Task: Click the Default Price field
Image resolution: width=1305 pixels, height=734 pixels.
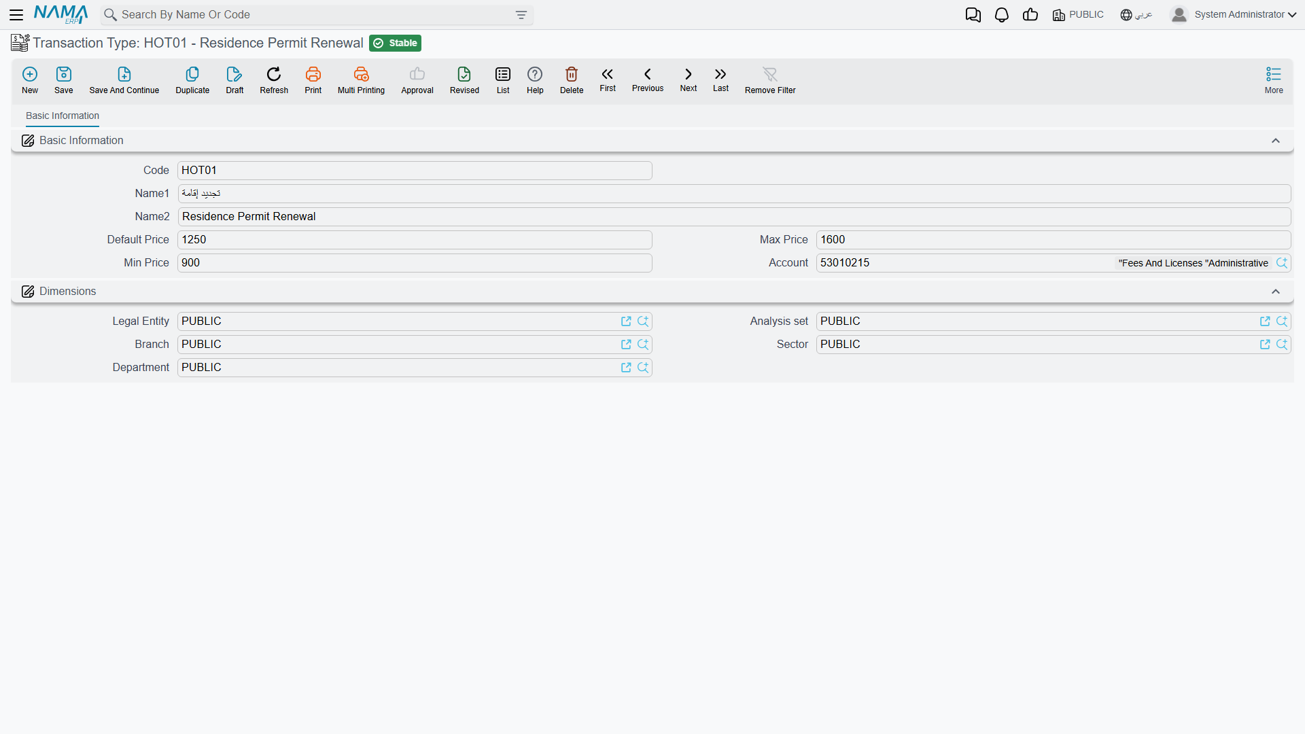Action: [x=415, y=240]
